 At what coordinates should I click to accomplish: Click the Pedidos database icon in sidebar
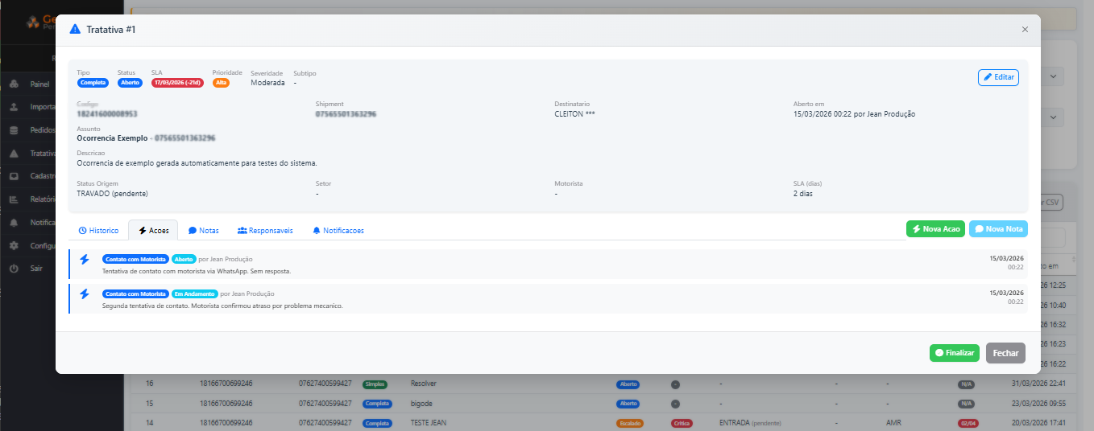pyautogui.click(x=14, y=130)
